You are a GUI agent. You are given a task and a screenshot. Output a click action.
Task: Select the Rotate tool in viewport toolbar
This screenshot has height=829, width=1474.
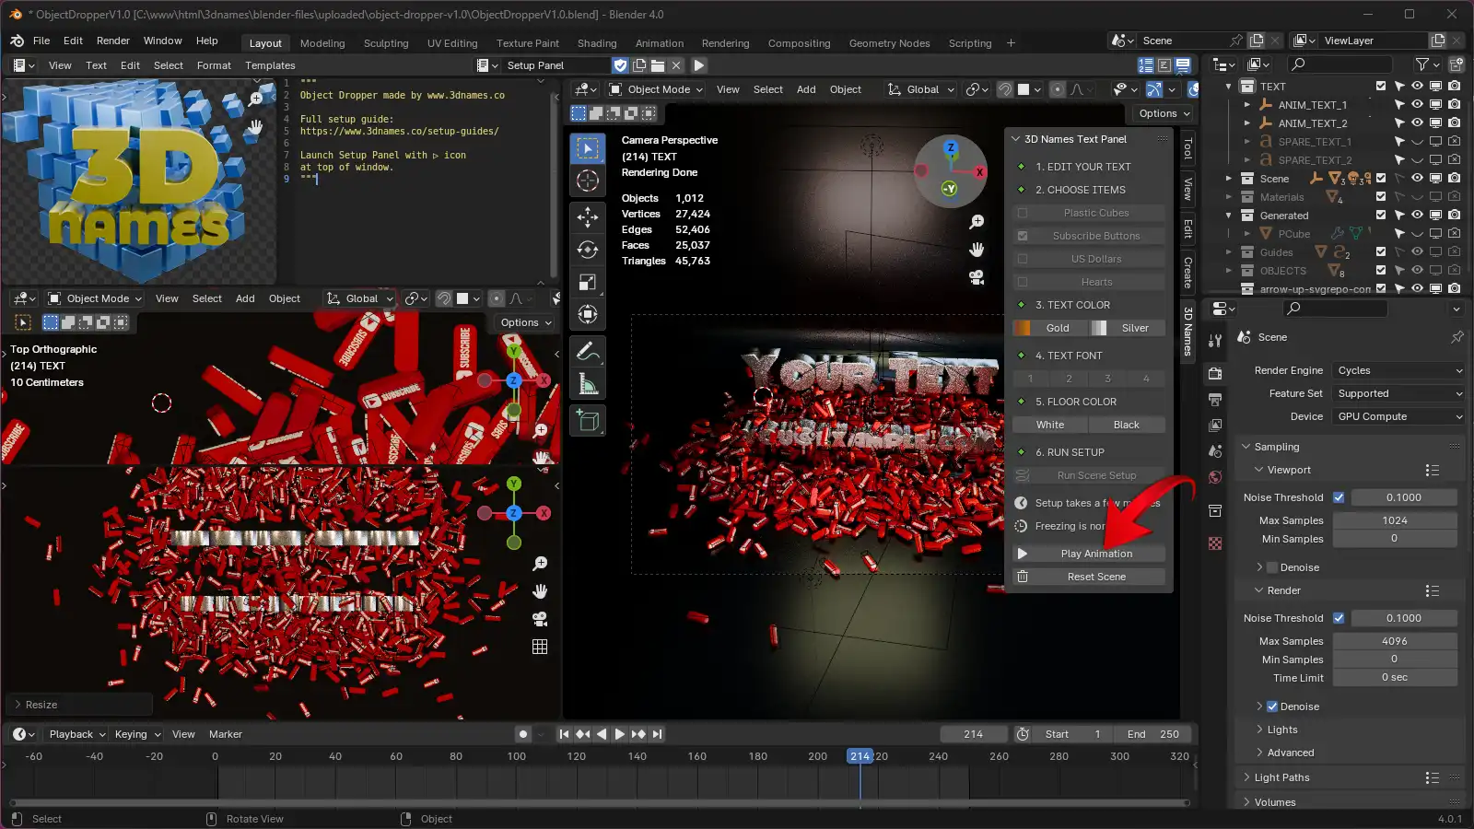[588, 249]
